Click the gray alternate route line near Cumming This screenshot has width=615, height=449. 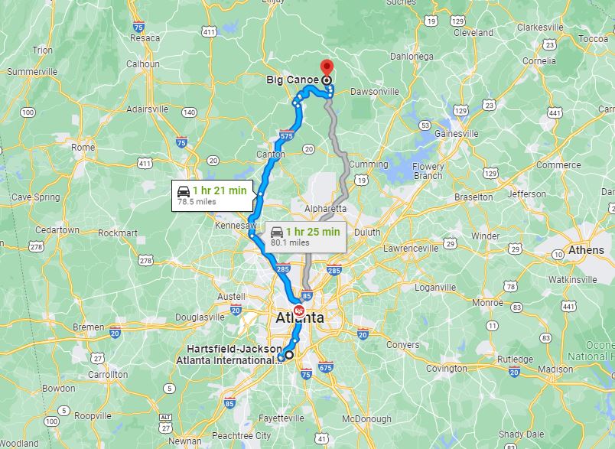click(x=347, y=164)
